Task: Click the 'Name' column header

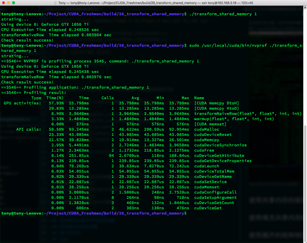Action: (x=199, y=98)
